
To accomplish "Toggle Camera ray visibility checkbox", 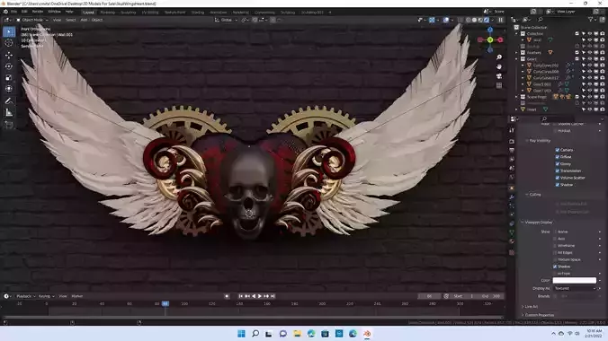I will pyautogui.click(x=558, y=150).
